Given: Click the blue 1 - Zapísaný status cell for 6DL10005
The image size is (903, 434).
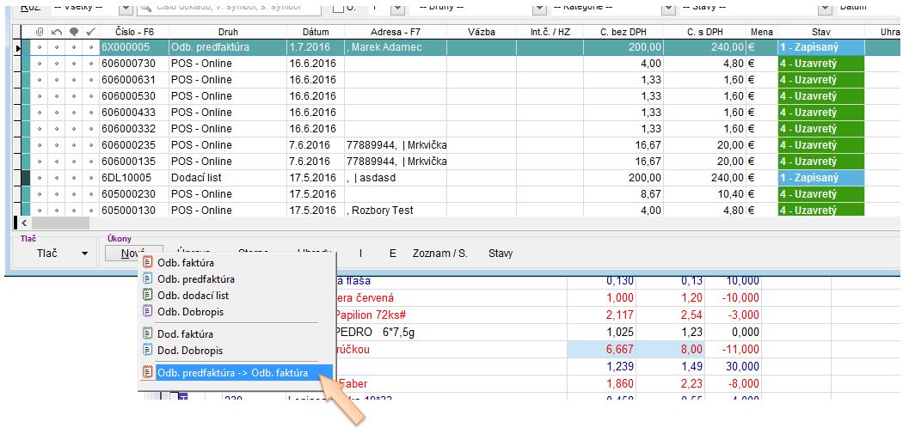Looking at the screenshot, I should pyautogui.click(x=820, y=178).
